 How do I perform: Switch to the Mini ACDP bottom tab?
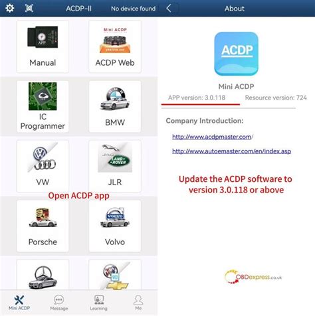pos(19,303)
